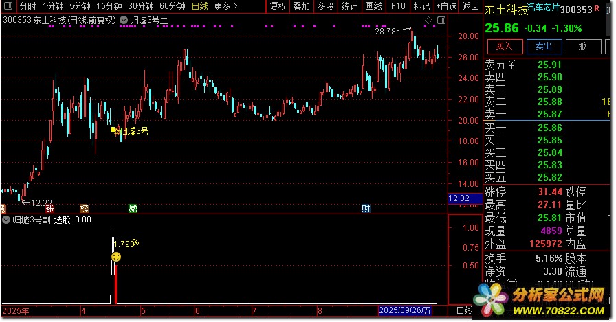This screenshot has width=616, height=322.
Task: Click the 汽车芯片 sector link
Action: click(544, 7)
